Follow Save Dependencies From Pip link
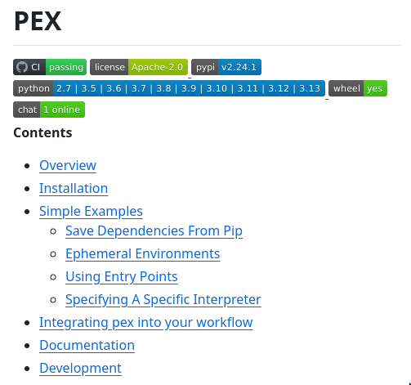Viewport: 411px width, 385px height. pyautogui.click(x=154, y=231)
